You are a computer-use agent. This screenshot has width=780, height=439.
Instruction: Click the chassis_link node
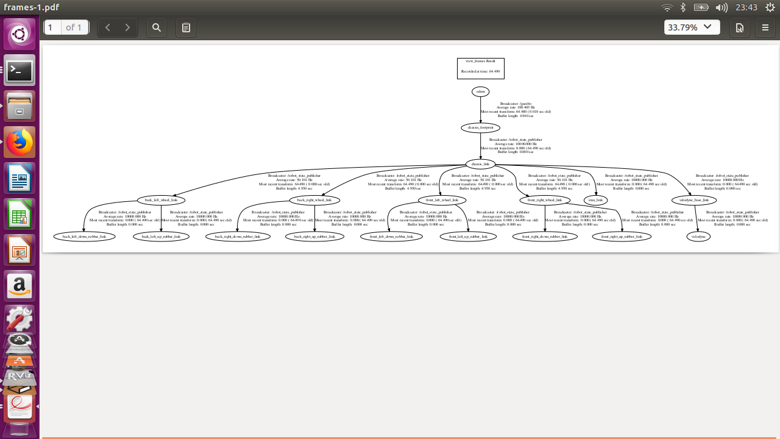click(480, 163)
